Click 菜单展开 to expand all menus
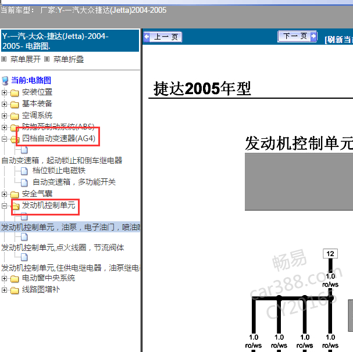The image size is (353, 352). pos(26,59)
